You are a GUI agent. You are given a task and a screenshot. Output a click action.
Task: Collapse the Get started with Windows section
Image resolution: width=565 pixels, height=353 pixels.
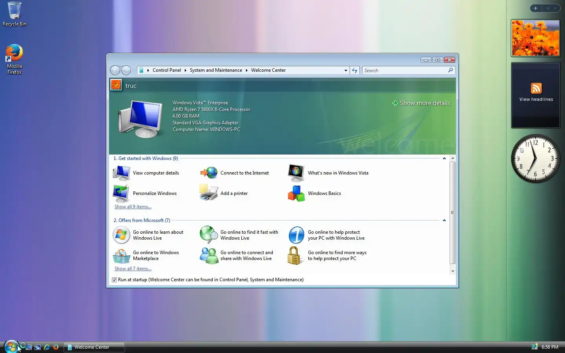click(444, 158)
